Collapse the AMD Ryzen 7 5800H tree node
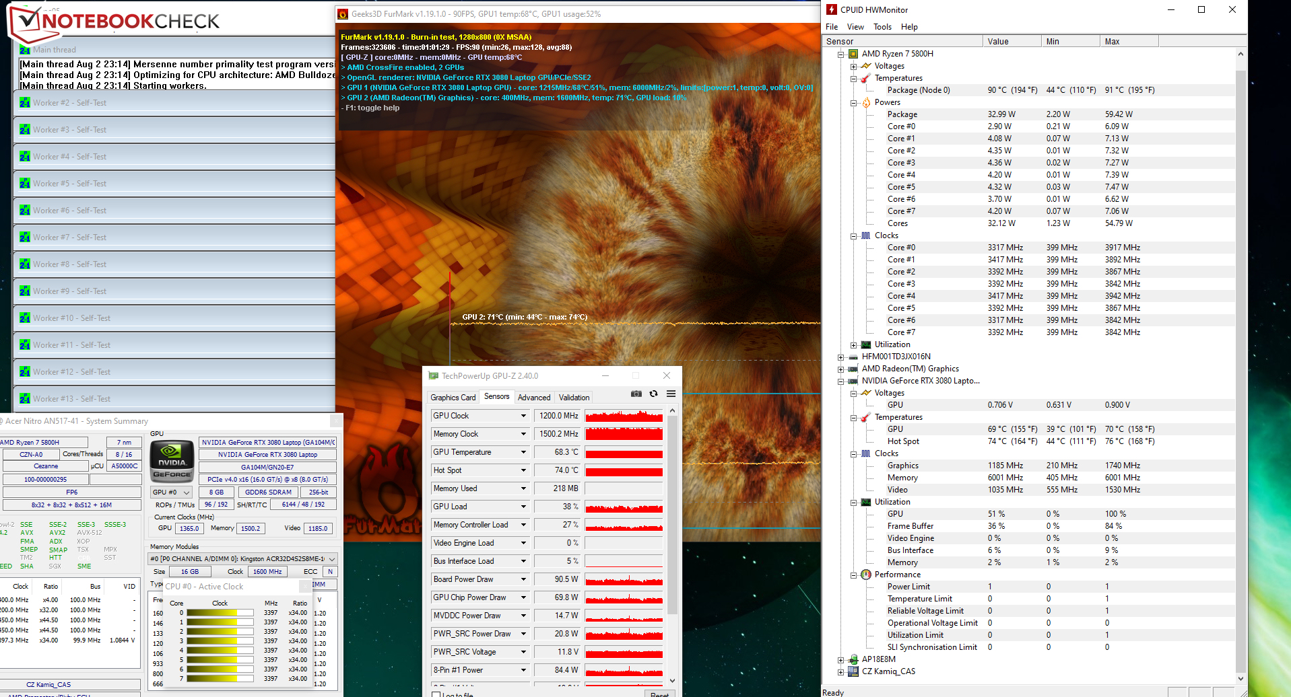 840,54
